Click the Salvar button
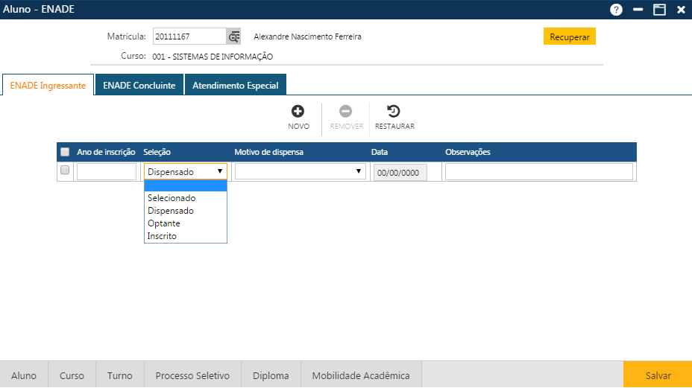The width and height of the screenshot is (692, 388). 658,375
